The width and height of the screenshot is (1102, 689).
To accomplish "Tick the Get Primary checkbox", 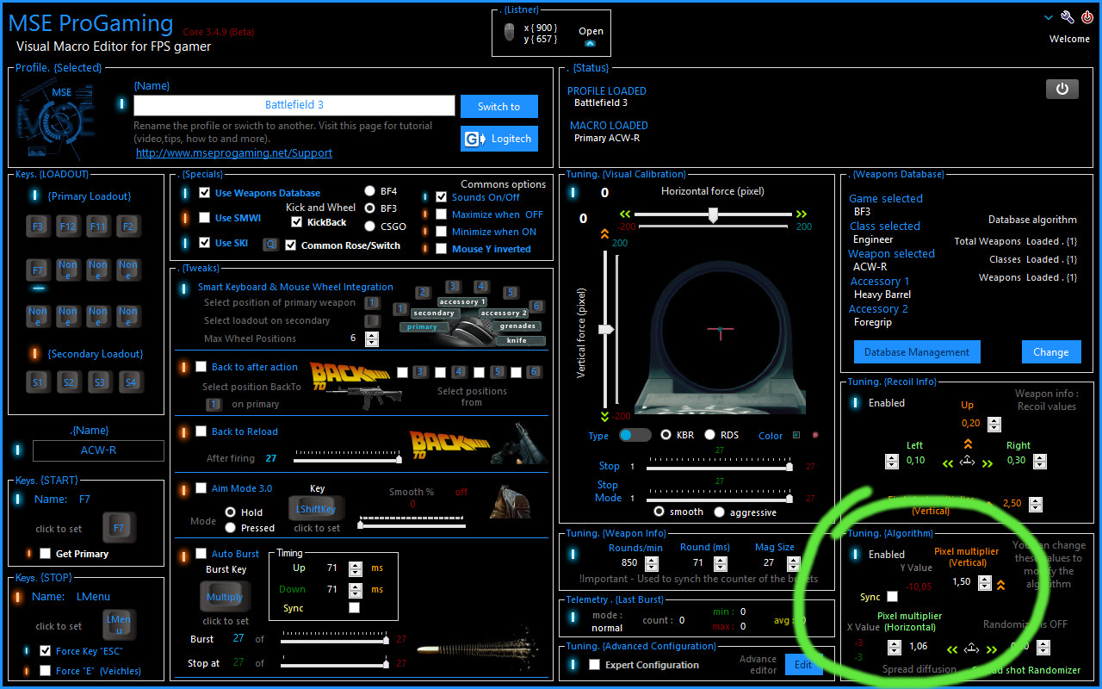I will point(45,554).
